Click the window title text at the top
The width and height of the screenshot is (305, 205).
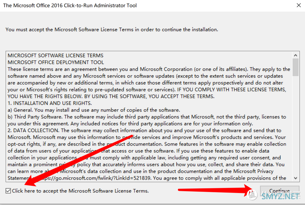click(70, 5)
